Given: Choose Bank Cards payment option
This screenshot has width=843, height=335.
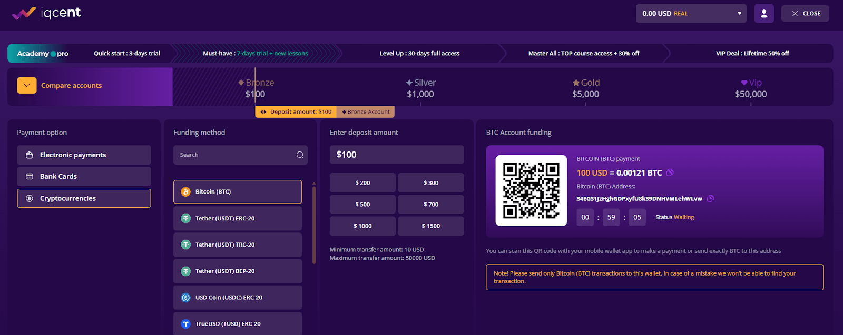Looking at the screenshot, I should click(84, 177).
